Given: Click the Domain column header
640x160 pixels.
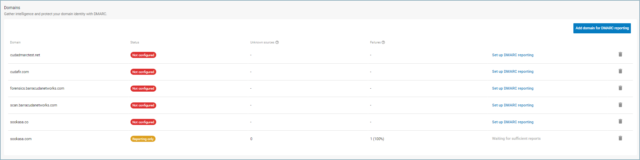Looking at the screenshot, I should click(x=15, y=42).
